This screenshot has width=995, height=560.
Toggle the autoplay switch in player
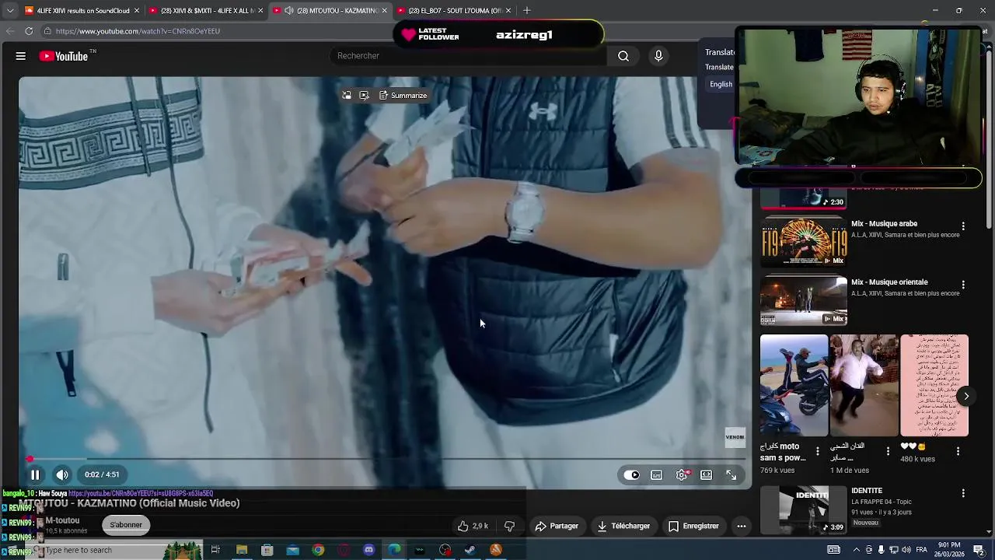[632, 474]
